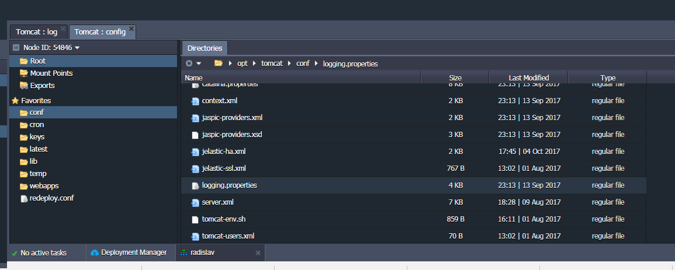Click the logging.properties file icon in list
Screen dimensions: 675x270
195,185
